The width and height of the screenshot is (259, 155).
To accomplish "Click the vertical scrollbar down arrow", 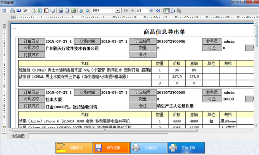I will [256, 126].
